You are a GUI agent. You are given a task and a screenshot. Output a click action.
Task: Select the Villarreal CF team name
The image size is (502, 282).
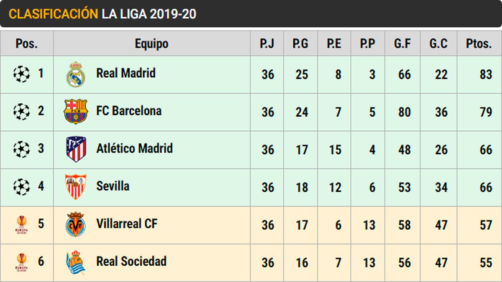(127, 224)
